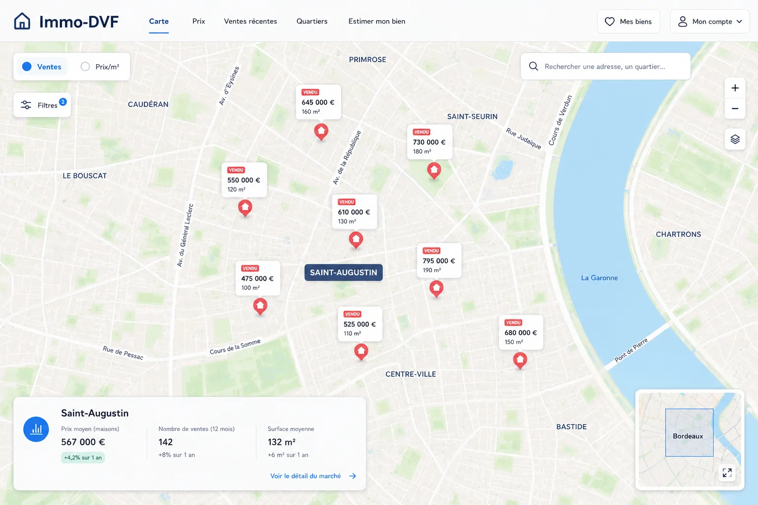
Task: Go to the Ventes récentes tab
Action: [x=250, y=21]
